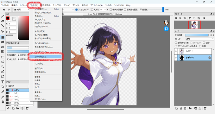Open layer settings gear for レイヤー2
This screenshot has height=114, width=215.
210,58
